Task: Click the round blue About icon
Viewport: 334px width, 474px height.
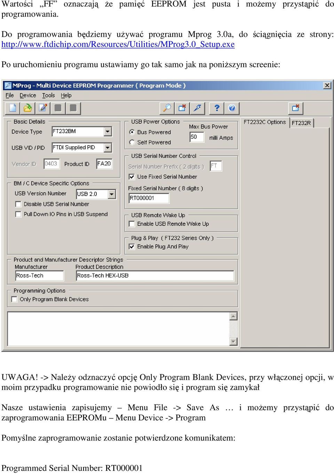Action: click(232, 108)
